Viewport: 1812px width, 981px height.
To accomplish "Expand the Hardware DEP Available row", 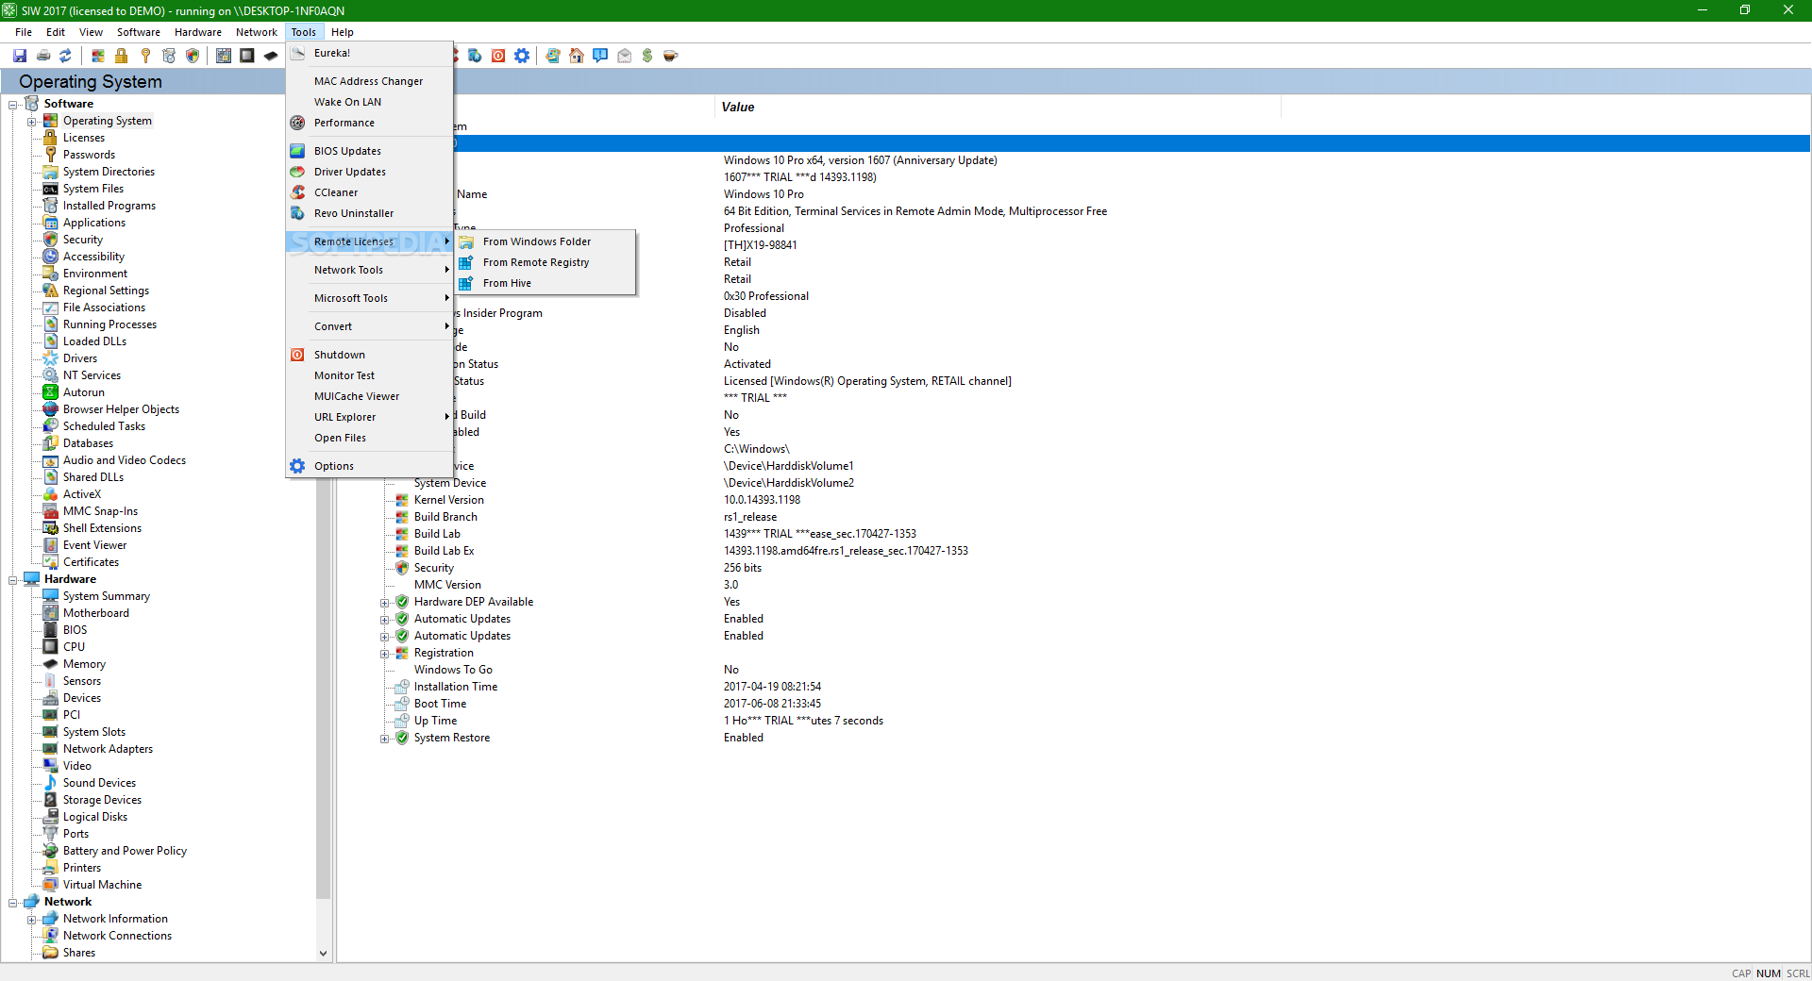I will (385, 603).
